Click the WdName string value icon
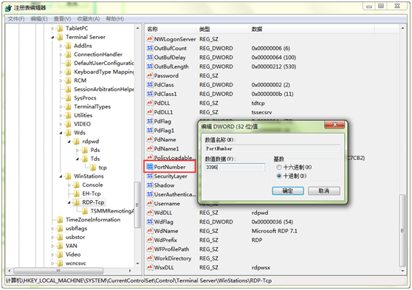 150,231
